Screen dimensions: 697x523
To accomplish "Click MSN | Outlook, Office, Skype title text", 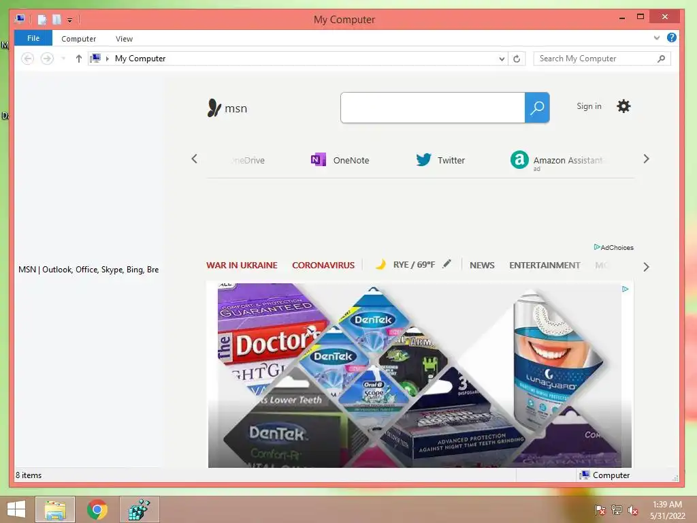I will [x=88, y=270].
